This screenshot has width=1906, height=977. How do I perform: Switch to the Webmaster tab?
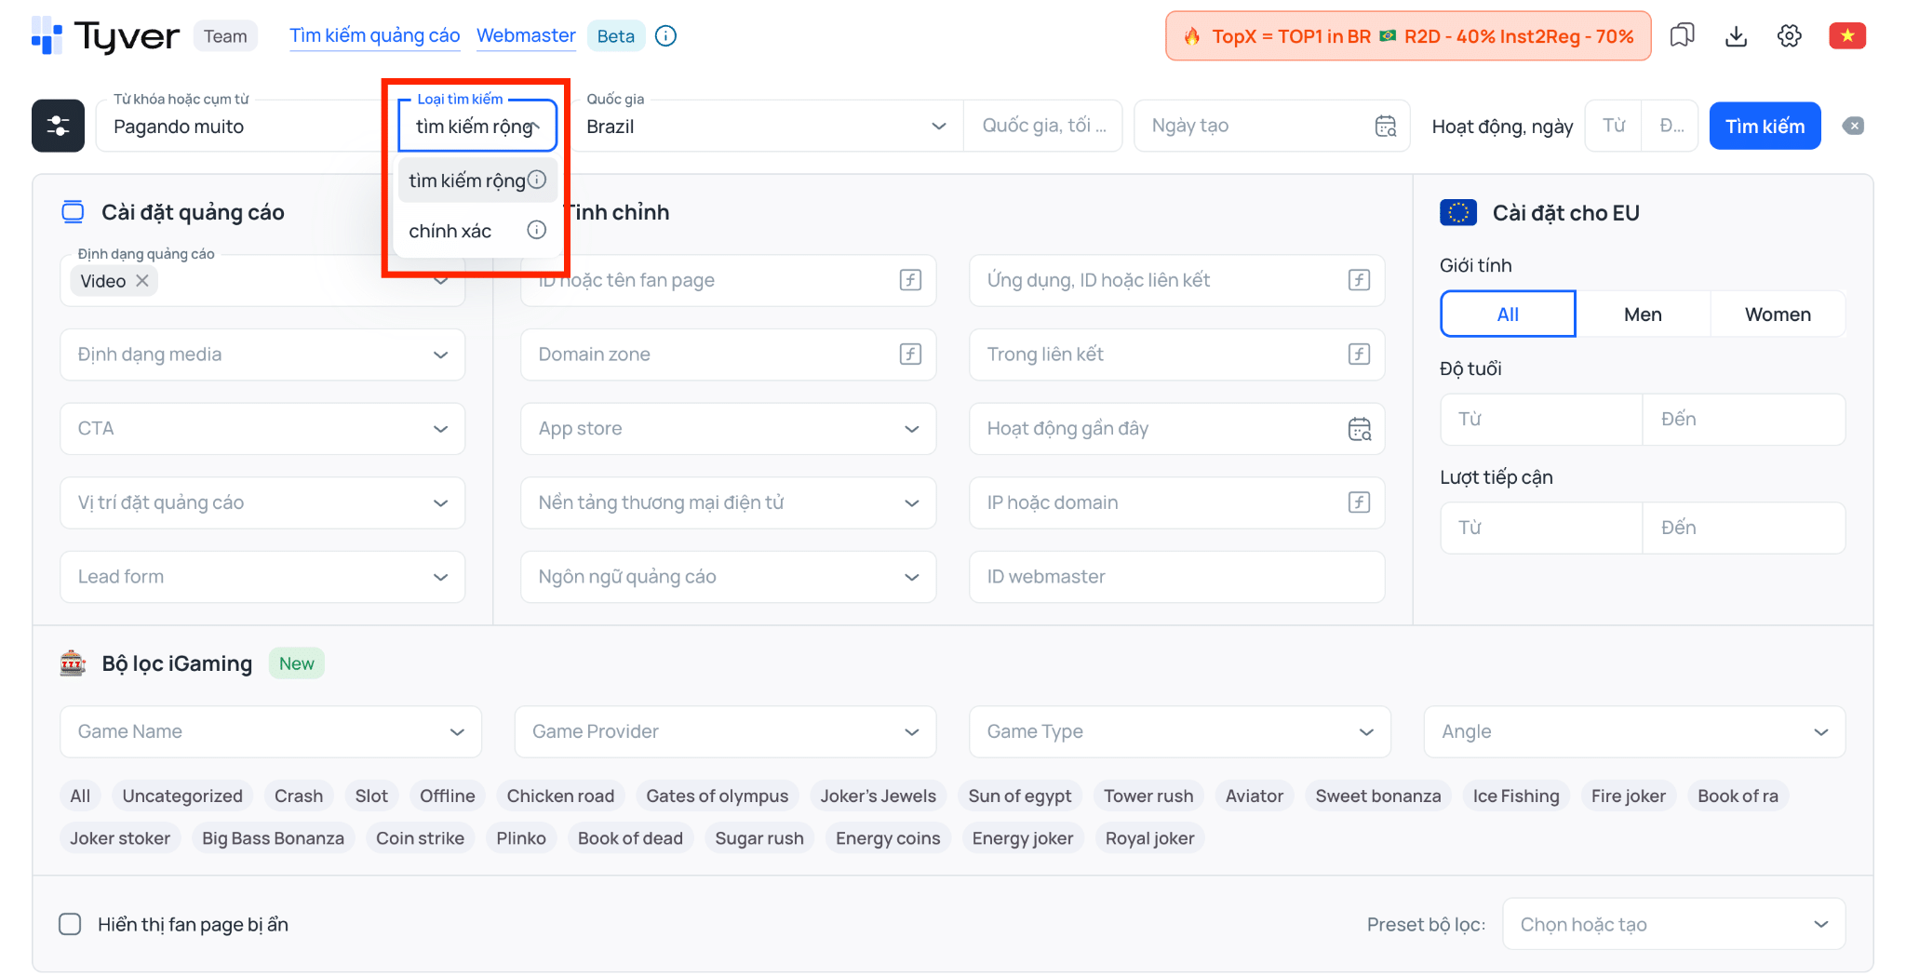click(526, 35)
